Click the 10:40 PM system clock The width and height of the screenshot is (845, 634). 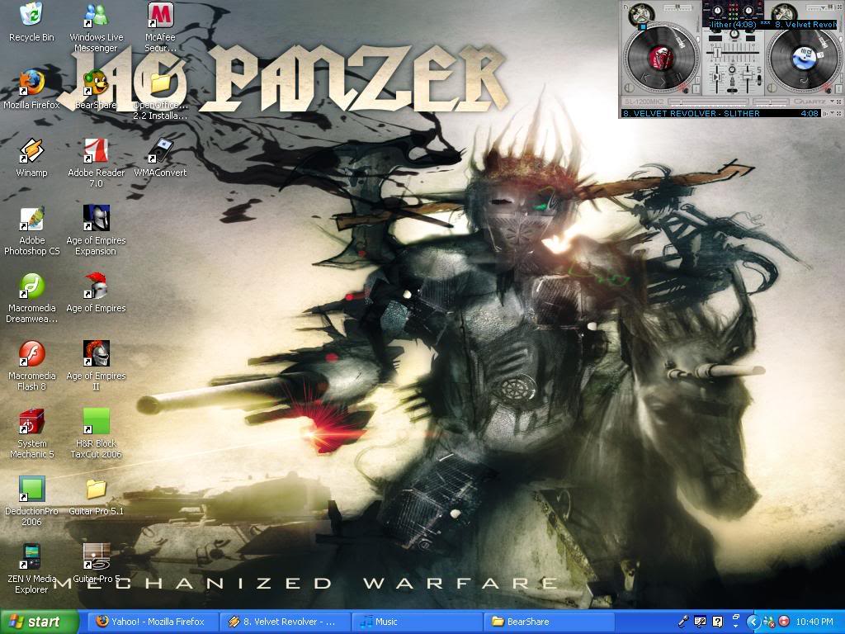click(x=814, y=622)
